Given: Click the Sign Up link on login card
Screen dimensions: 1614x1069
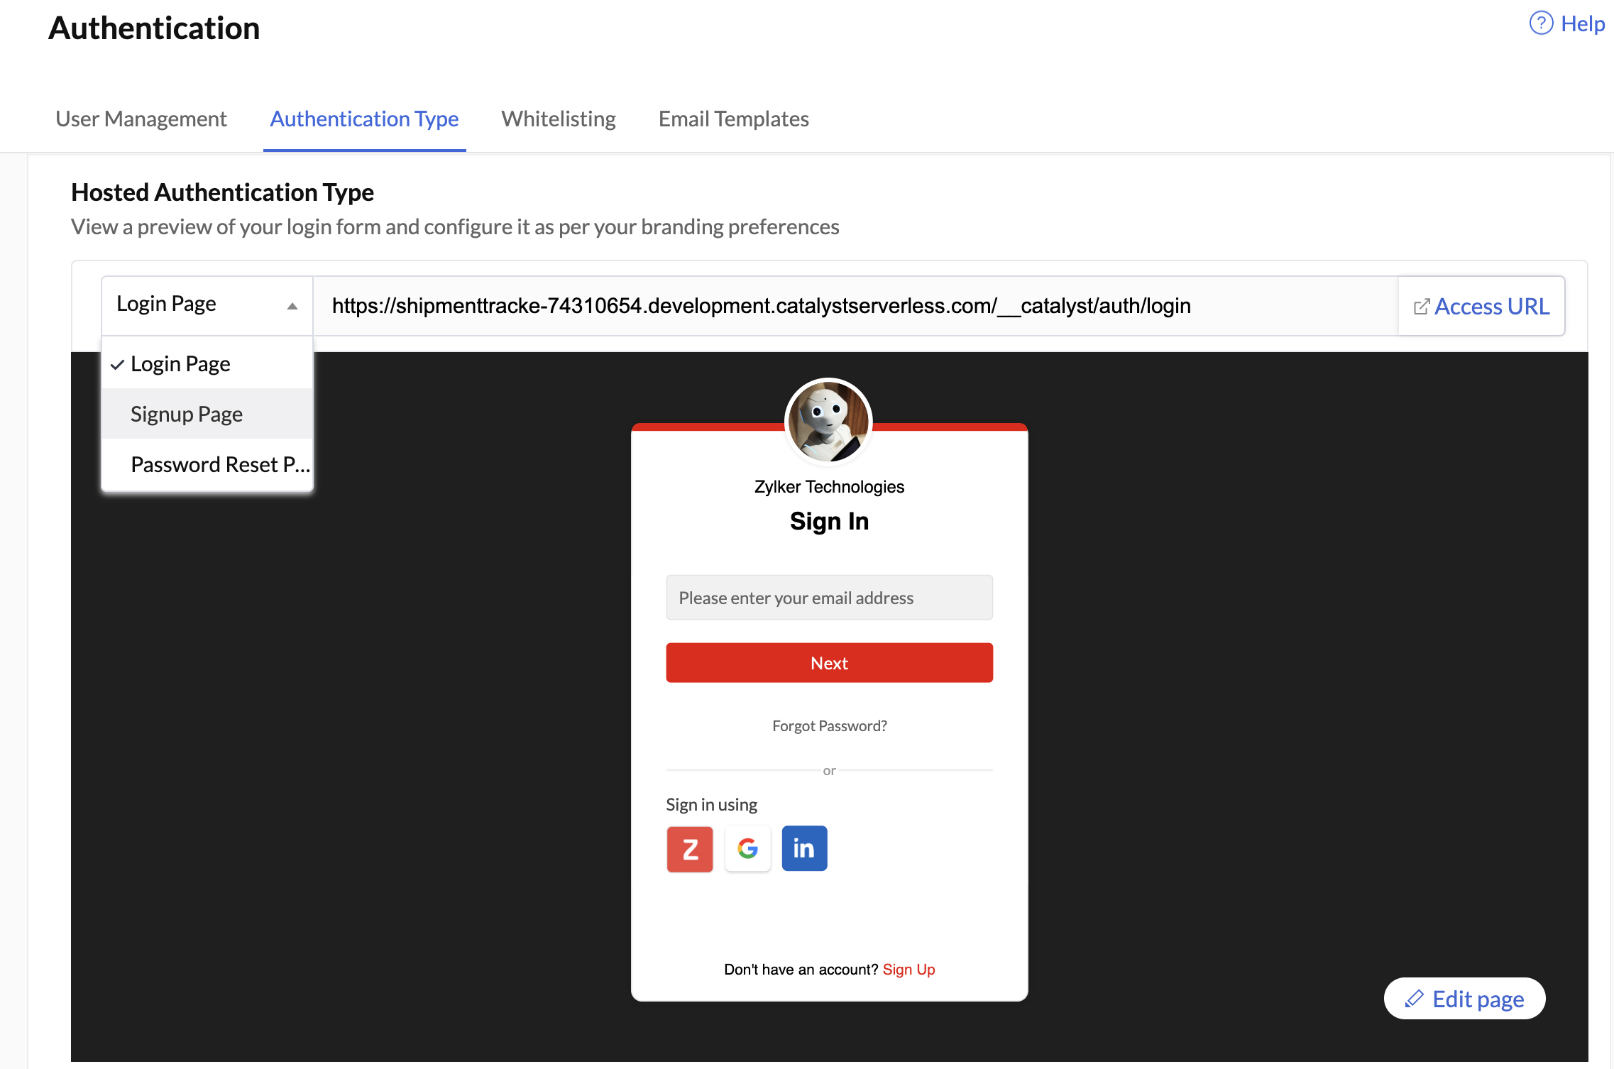Looking at the screenshot, I should pos(909,969).
